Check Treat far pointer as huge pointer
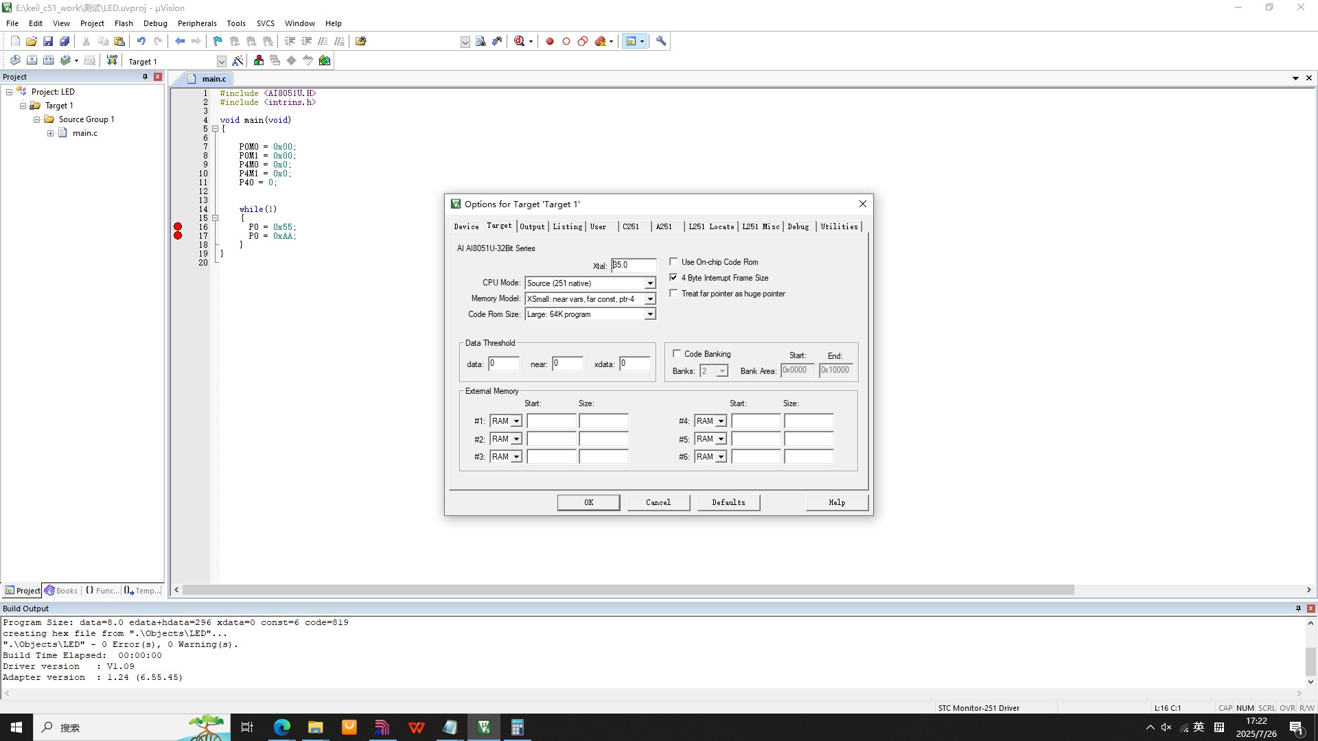The height and width of the screenshot is (741, 1318). [673, 293]
